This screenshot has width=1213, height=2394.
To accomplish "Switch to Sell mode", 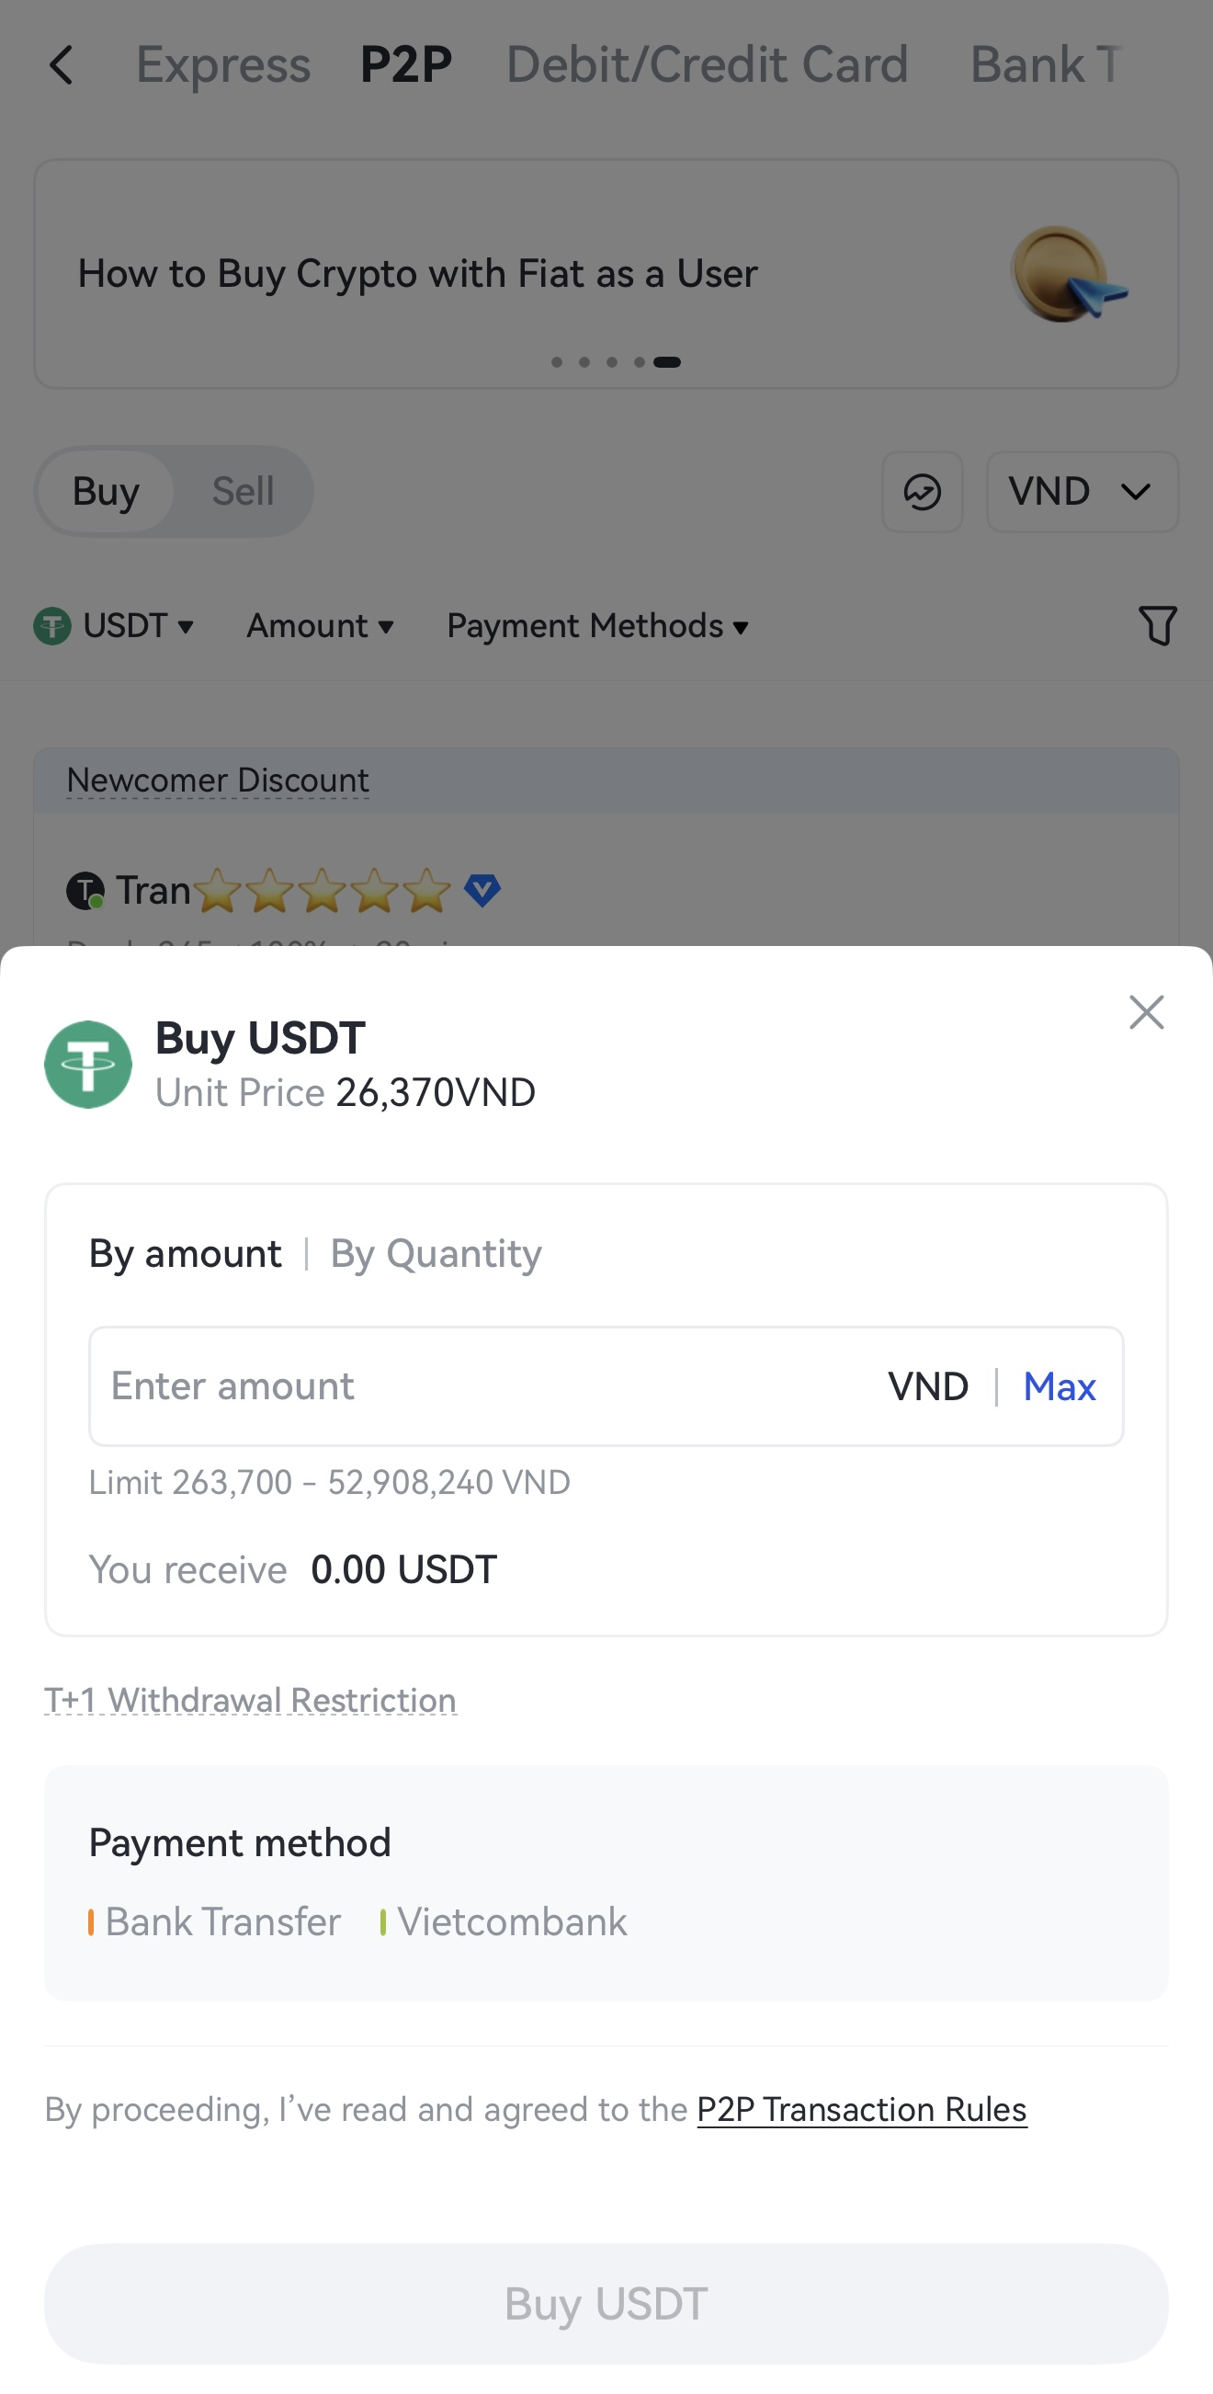I will tap(243, 492).
